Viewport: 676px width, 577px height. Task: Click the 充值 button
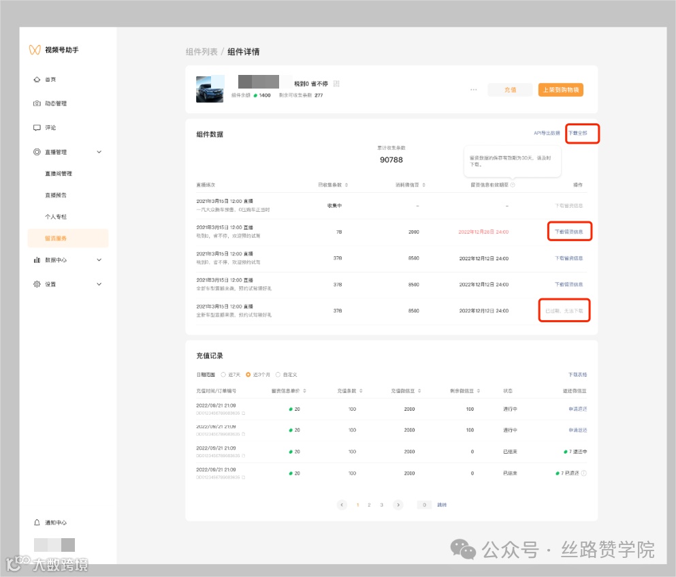coord(510,90)
